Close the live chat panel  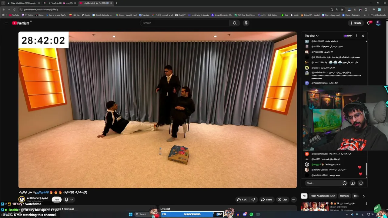pyautogui.click(x=363, y=36)
